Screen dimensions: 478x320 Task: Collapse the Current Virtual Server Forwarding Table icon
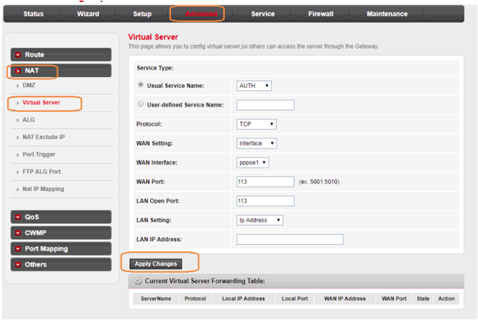coord(138,282)
